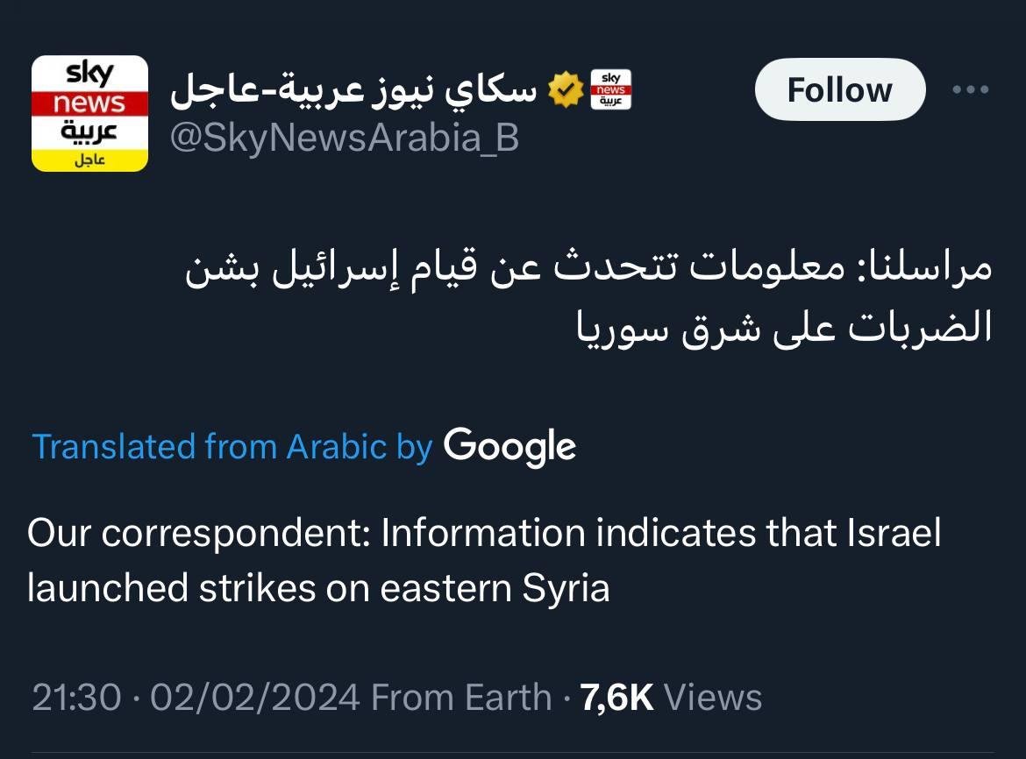Open the three-dot more options menu
Viewport: 1026px width, 759px height.
(x=970, y=90)
